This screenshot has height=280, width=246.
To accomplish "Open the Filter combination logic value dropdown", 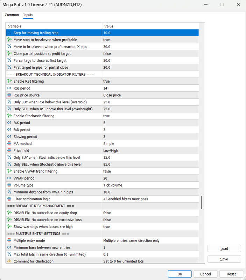I will point(150,199).
